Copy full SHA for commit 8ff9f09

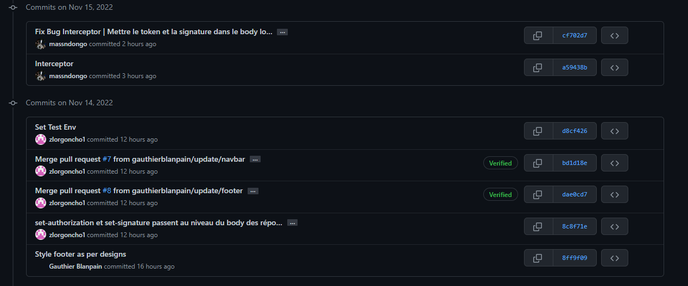point(538,258)
